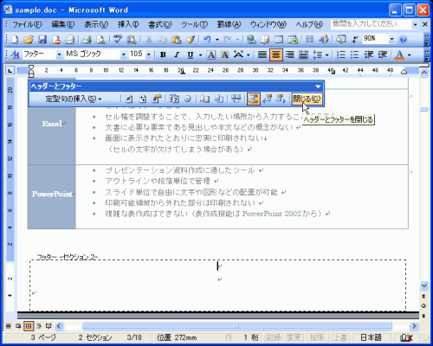The image size is (433, 346).
Task: Click 閉じる(C) to close header and footer
Action: pos(307,99)
